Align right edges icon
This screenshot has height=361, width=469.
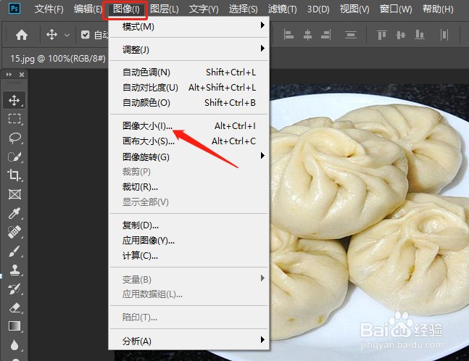326,35
